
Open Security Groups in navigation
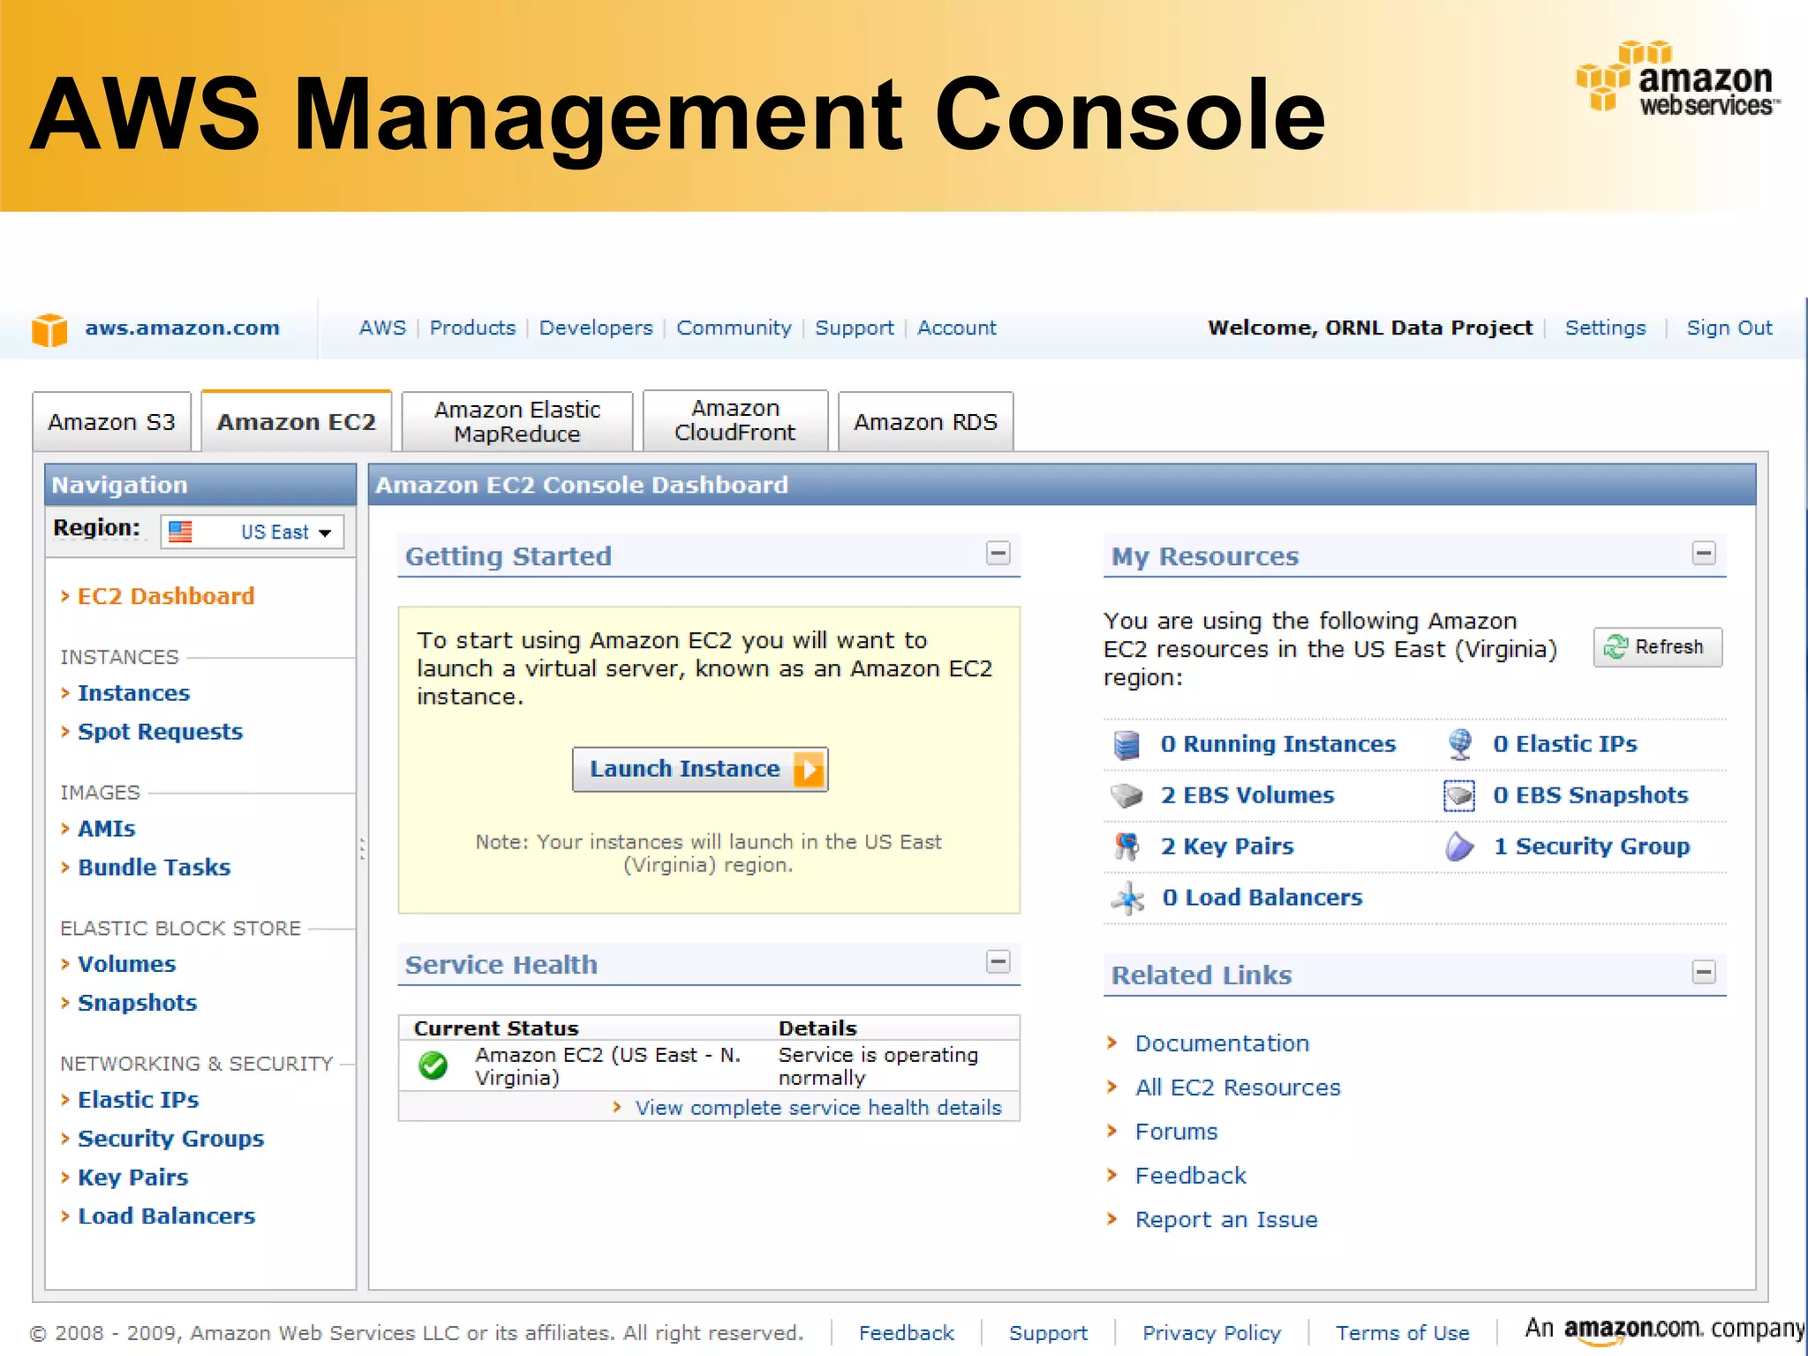[x=171, y=1139]
